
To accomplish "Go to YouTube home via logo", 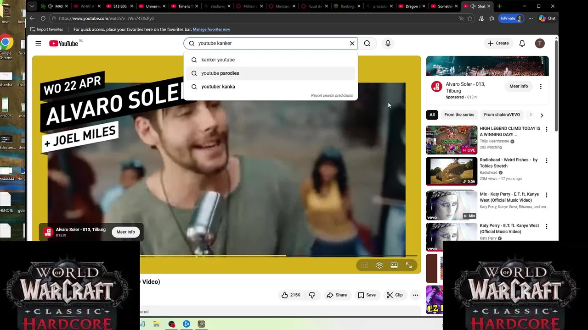I will (x=63, y=44).
